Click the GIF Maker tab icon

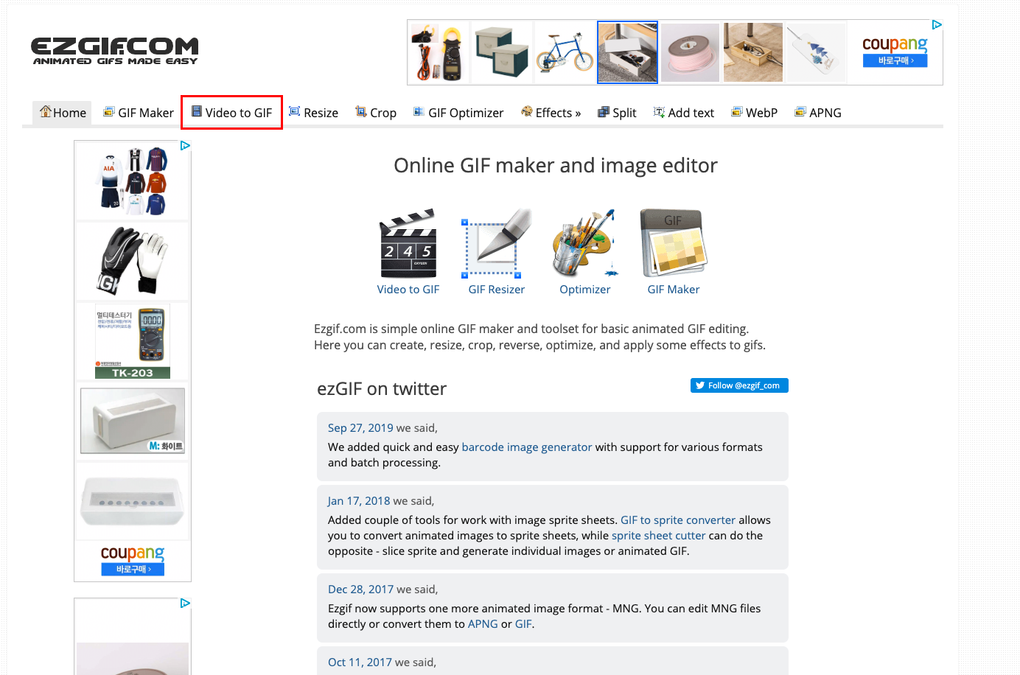coord(109,112)
